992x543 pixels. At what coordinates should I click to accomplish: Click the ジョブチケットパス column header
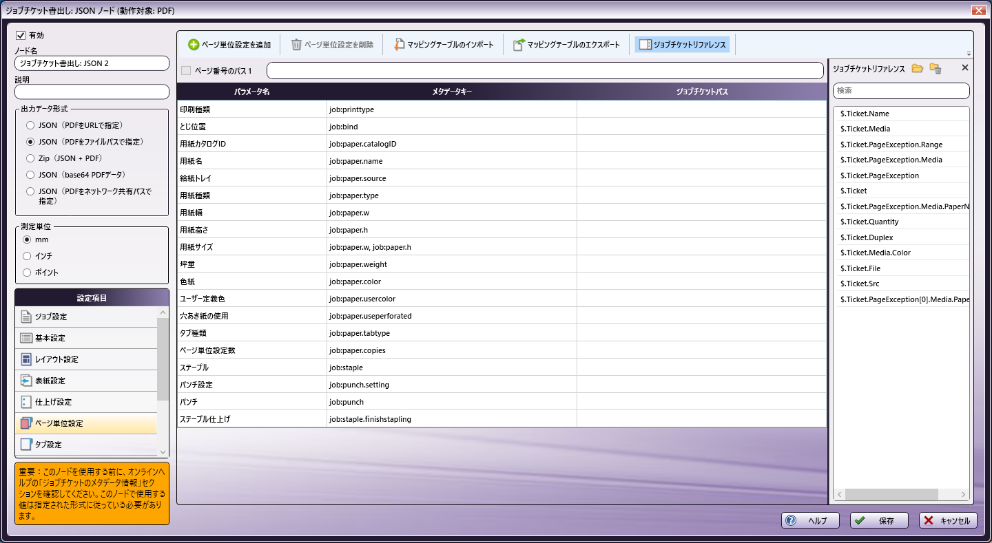(x=701, y=92)
